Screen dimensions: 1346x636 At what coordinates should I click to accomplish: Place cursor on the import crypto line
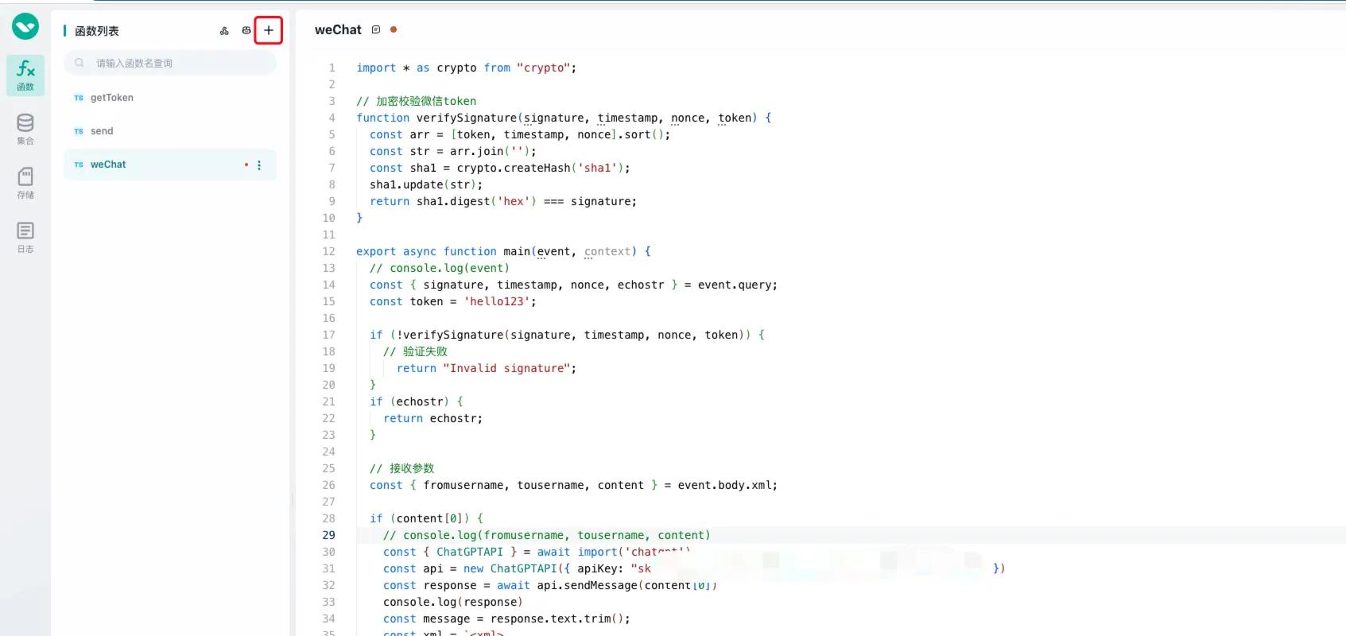(467, 68)
